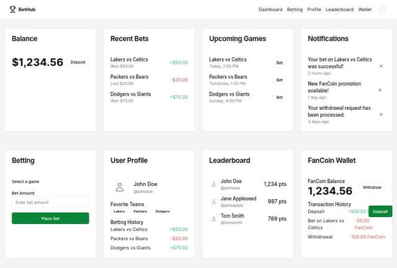
Task: Click Dodgers vs Giants in Betting History
Action: click(131, 248)
